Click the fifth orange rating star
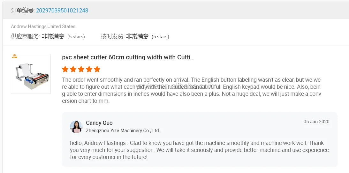This screenshot has height=173, width=349. coord(97,69)
